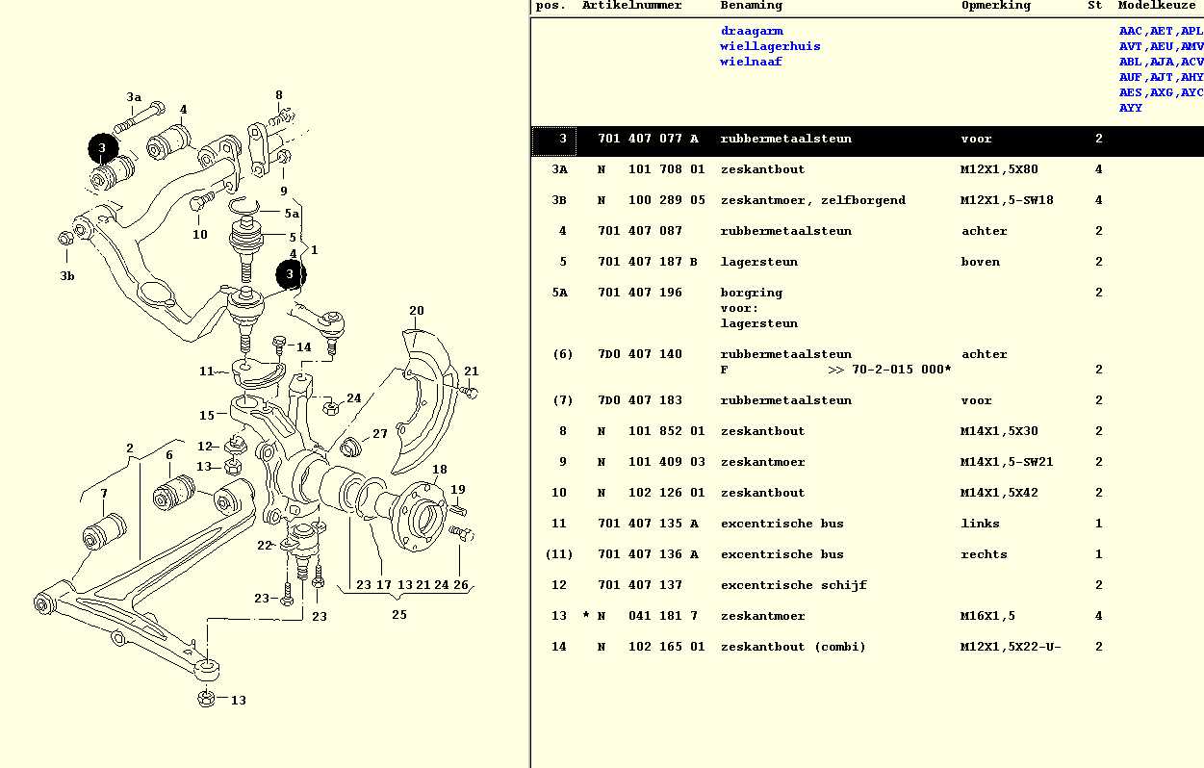Image resolution: width=1204 pixels, height=768 pixels.
Task: Select callout 6 in the diagram
Action: click(168, 456)
